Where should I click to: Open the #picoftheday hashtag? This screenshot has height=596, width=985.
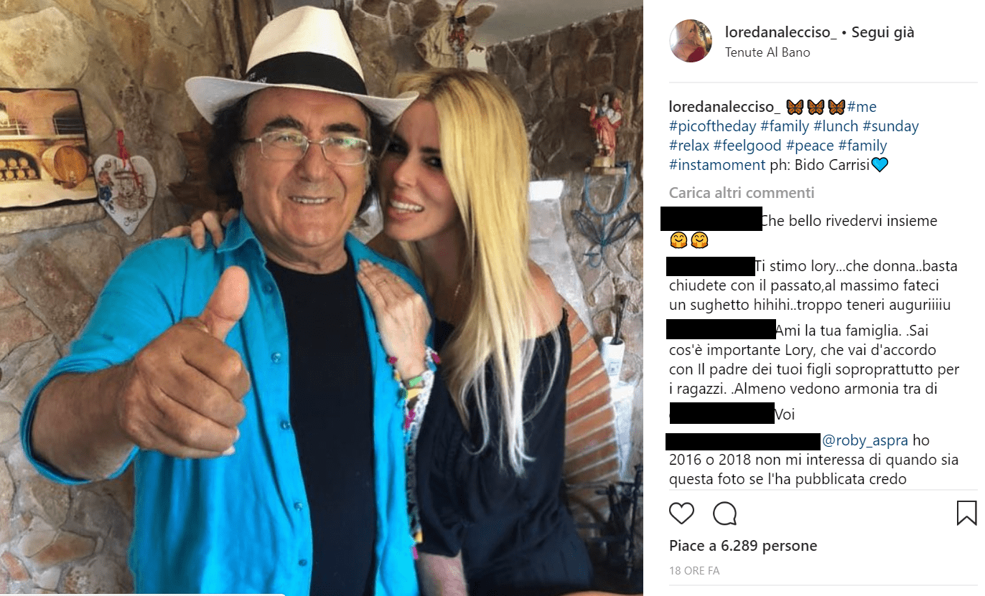coord(712,126)
